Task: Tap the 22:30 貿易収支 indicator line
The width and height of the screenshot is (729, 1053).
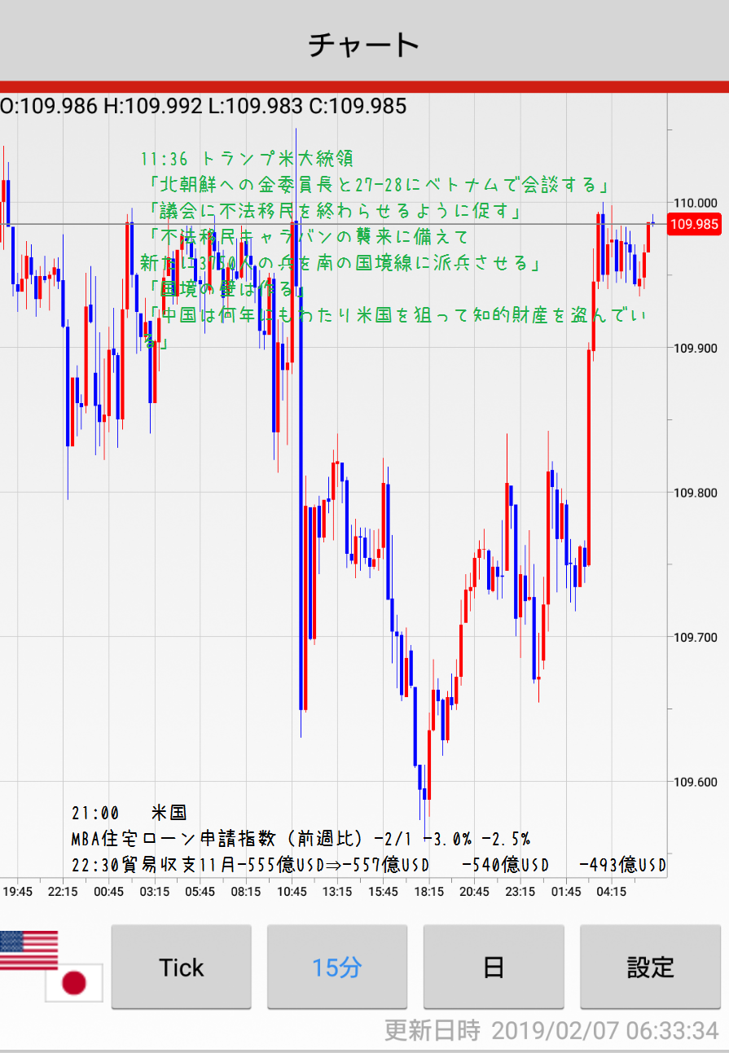Action: [x=368, y=865]
